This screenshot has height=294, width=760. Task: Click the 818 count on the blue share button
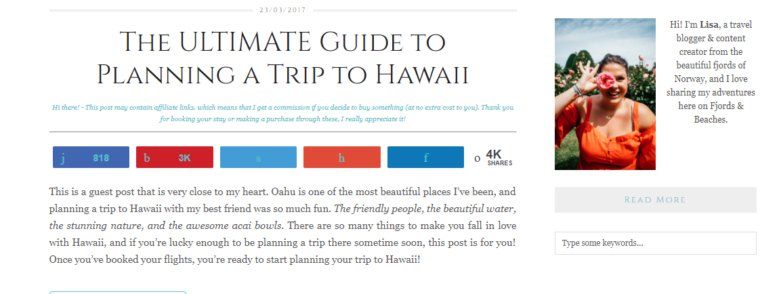click(101, 158)
